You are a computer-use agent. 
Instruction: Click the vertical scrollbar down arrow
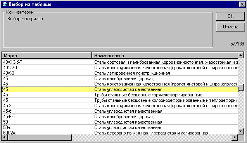(241, 131)
